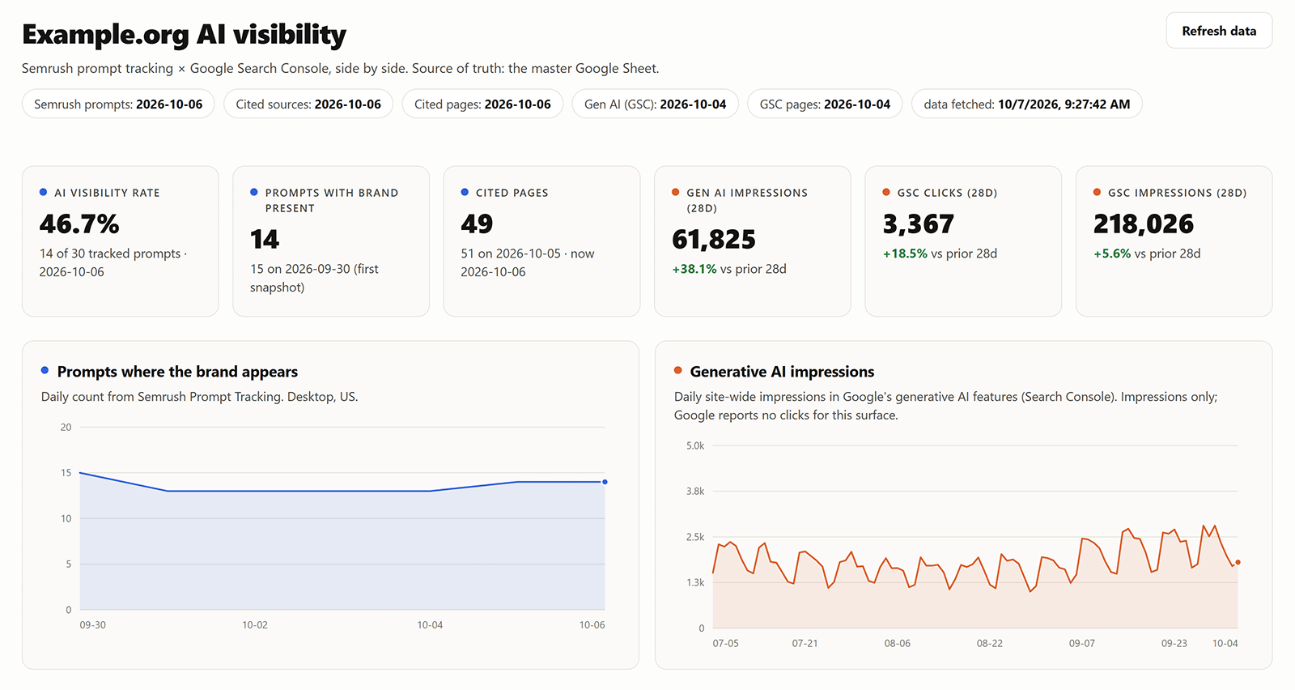Click the 14 prompts with brand present value
The width and height of the screenshot is (1295, 690).
click(265, 239)
